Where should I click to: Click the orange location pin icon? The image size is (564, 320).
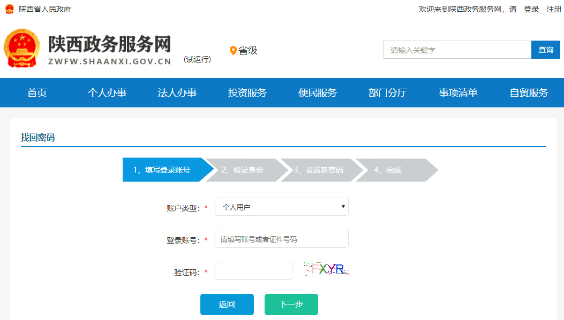(233, 51)
